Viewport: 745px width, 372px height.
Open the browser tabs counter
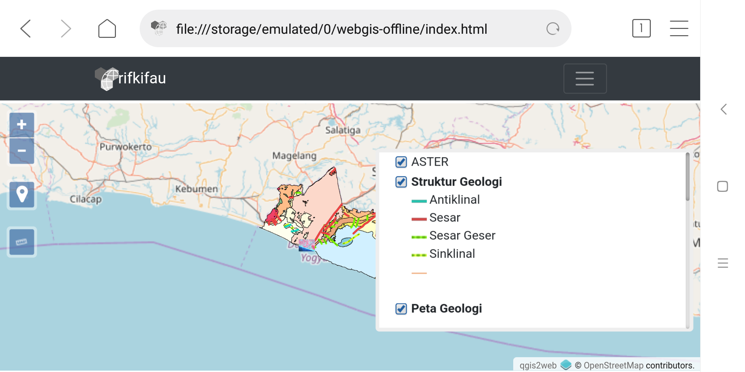pos(641,28)
